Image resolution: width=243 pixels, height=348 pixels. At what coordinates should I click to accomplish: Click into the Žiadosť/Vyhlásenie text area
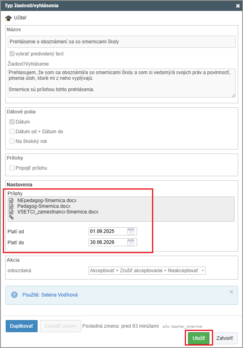pyautogui.click(x=121, y=82)
